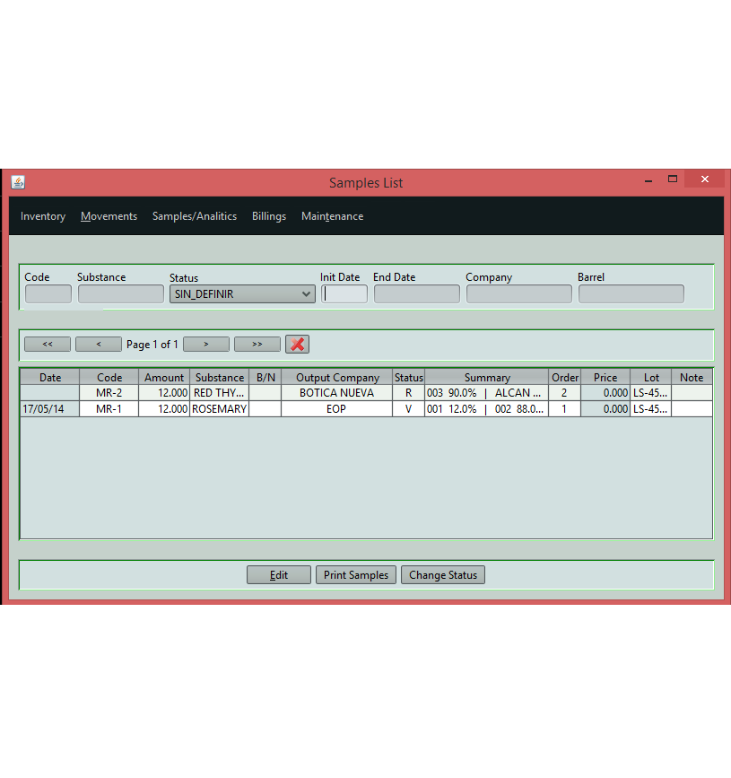Select the MR-2 code cell
731x778 pixels.
109,393
